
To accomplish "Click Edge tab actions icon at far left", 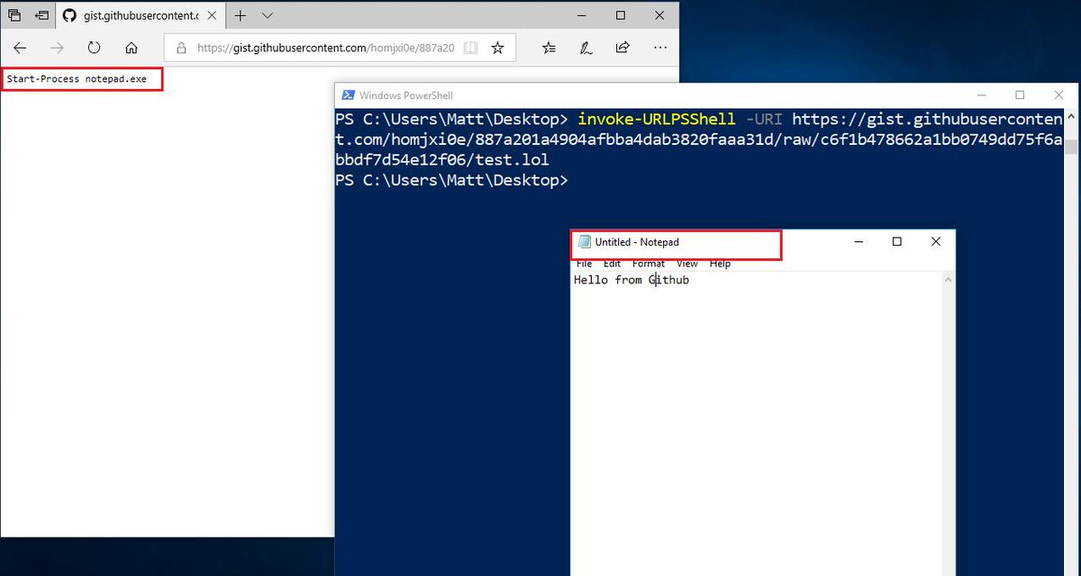I will click(14, 15).
